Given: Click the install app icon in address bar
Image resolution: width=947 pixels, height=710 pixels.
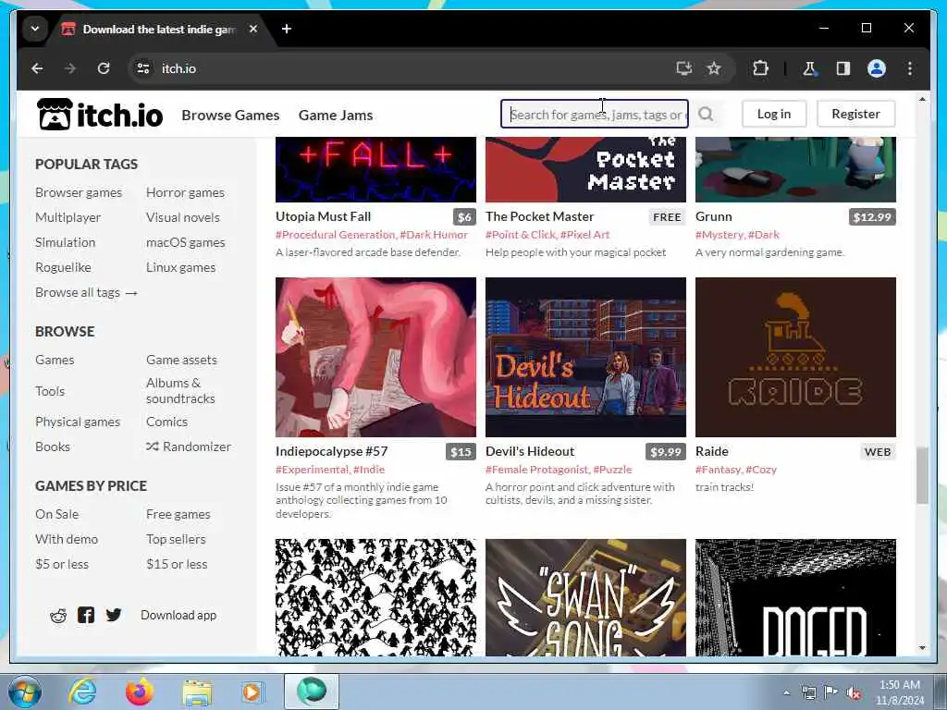Looking at the screenshot, I should point(683,68).
